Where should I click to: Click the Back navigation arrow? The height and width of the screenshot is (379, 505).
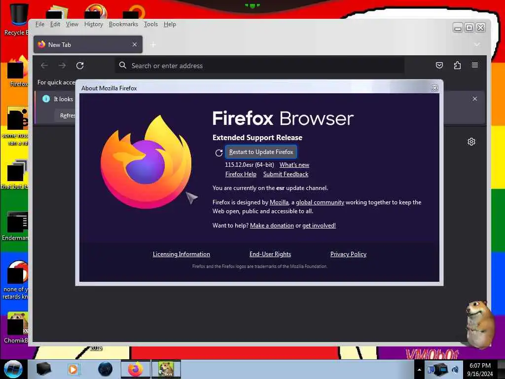pyautogui.click(x=44, y=66)
